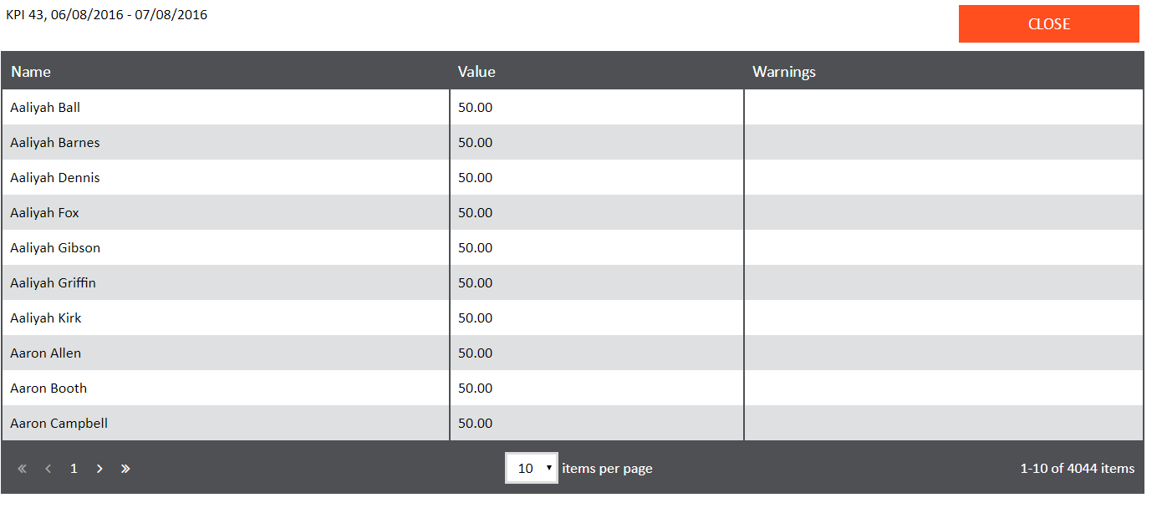Jump to last page of results
This screenshot has width=1162, height=508.
click(x=125, y=469)
